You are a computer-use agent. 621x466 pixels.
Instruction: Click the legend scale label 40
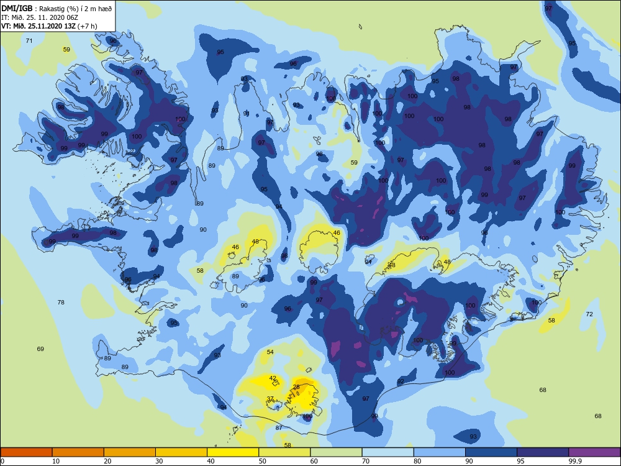(x=211, y=461)
